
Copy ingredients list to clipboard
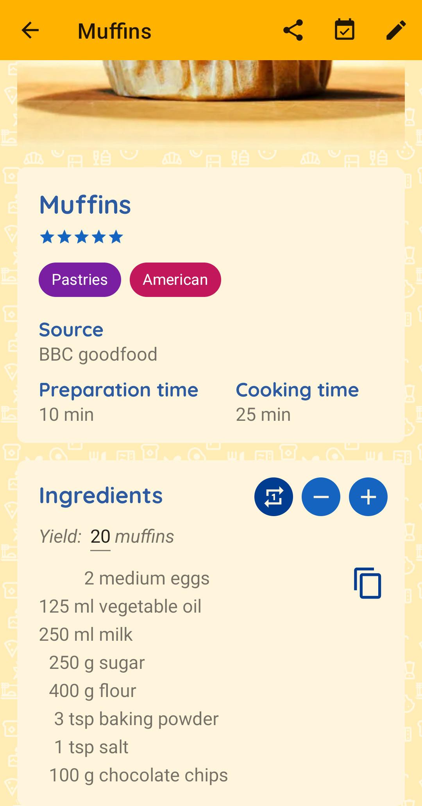pos(367,583)
